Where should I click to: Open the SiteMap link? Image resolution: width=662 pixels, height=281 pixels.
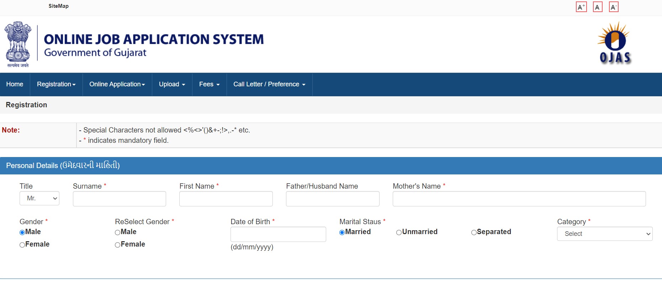click(59, 6)
